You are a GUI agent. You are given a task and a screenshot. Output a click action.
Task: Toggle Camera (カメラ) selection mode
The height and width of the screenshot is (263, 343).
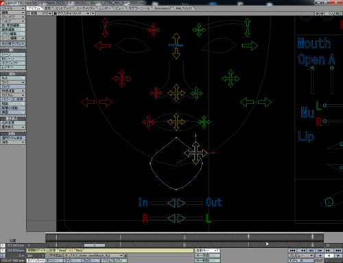click(x=91, y=260)
